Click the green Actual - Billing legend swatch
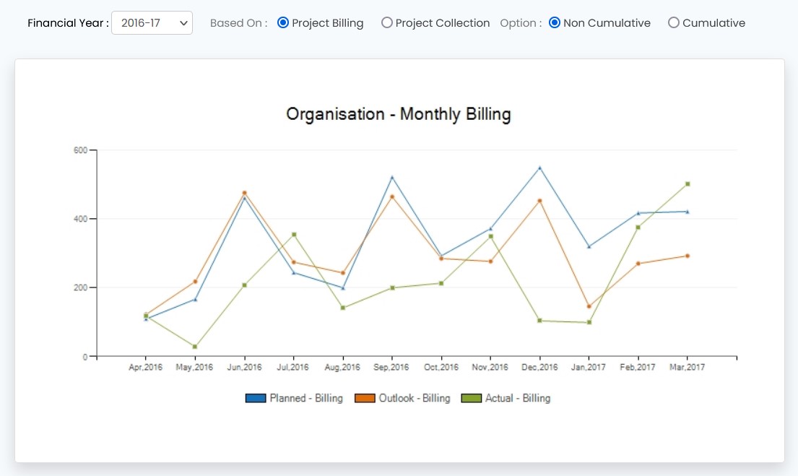This screenshot has height=476, width=798. 472,398
